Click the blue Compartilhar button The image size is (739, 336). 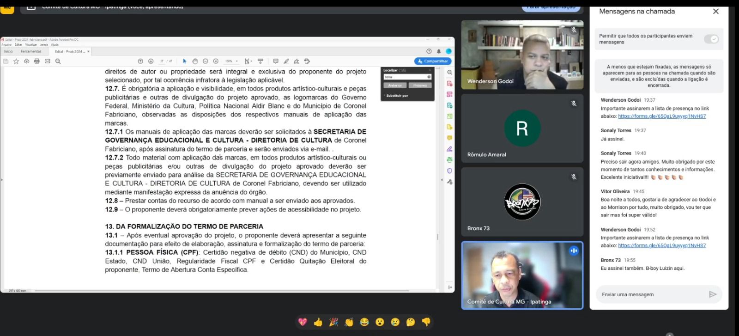[x=433, y=61]
